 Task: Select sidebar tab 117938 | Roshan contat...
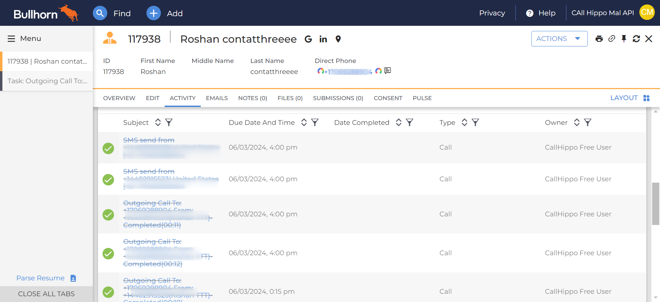click(47, 61)
